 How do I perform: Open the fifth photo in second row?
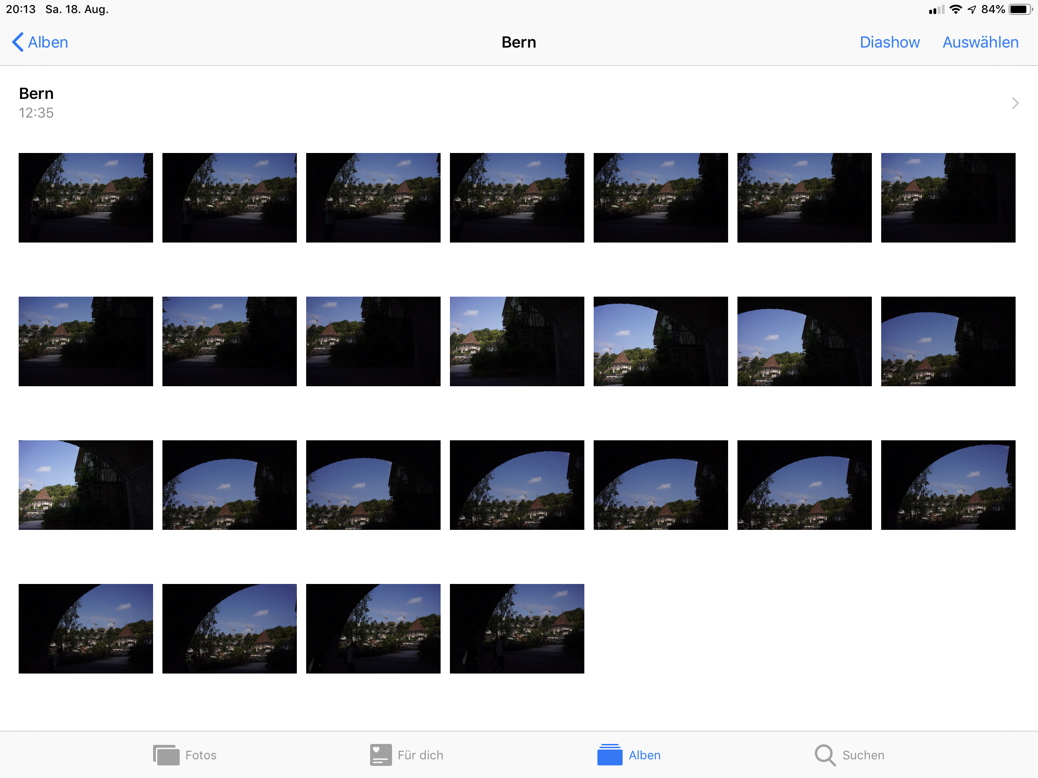[x=660, y=341]
